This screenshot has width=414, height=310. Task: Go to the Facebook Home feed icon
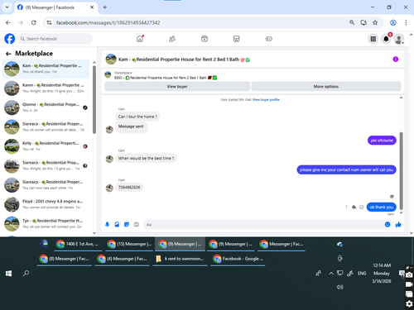point(140,39)
